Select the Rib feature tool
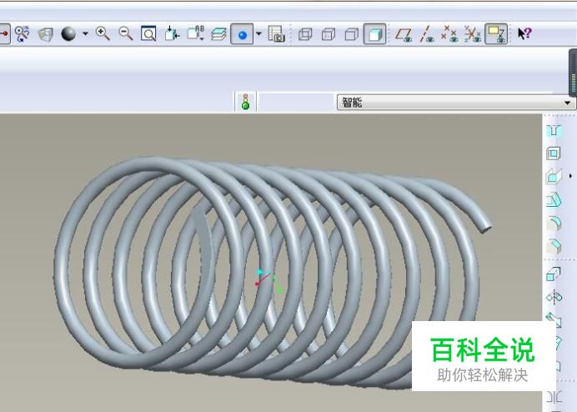 click(554, 176)
